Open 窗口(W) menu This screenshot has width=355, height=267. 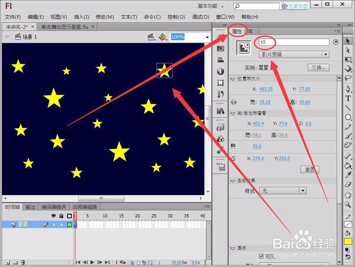click(225, 17)
